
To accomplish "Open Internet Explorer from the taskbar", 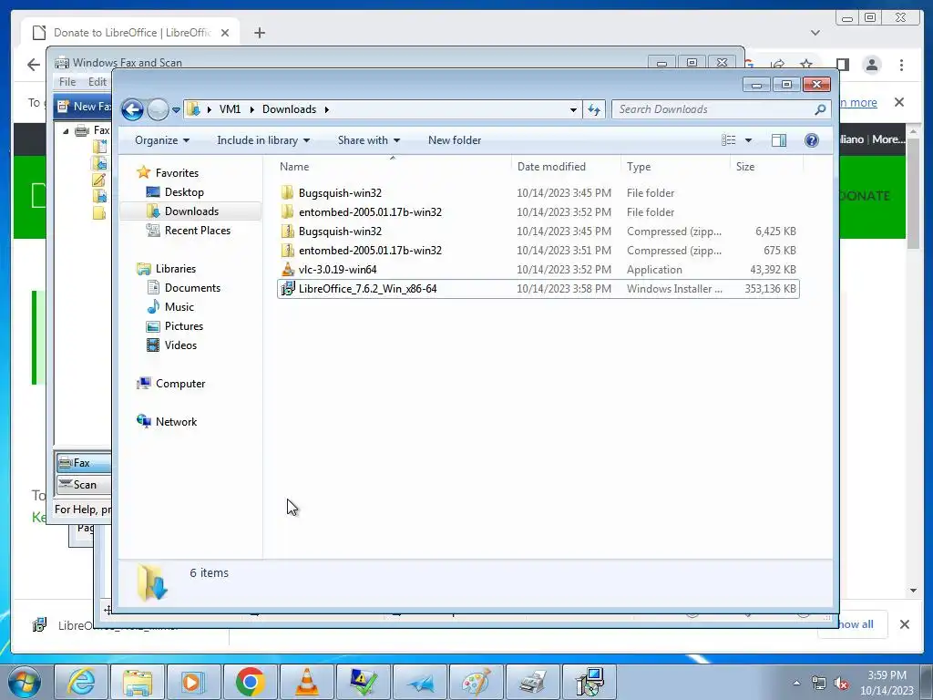I will click(81, 682).
